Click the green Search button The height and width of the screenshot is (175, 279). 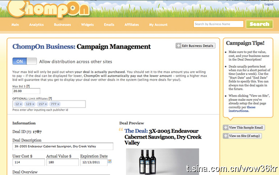[260, 24]
